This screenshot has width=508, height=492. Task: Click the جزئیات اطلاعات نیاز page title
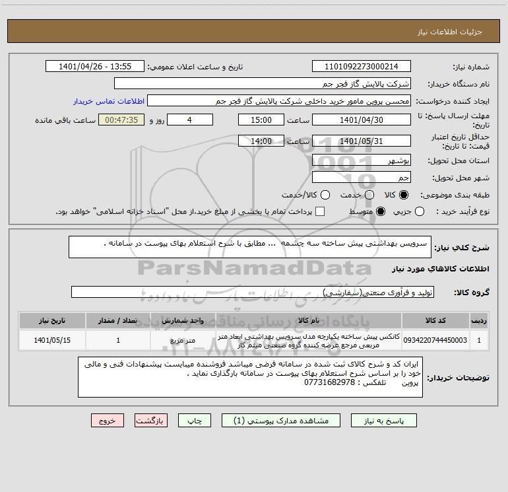tap(450, 32)
